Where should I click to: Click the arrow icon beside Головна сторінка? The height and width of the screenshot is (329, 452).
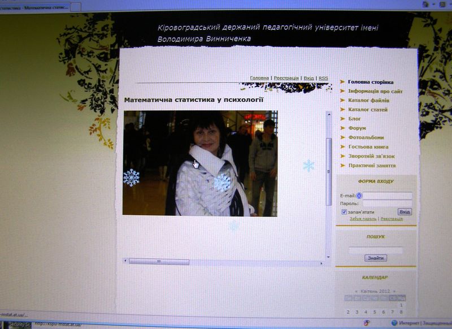coord(342,83)
